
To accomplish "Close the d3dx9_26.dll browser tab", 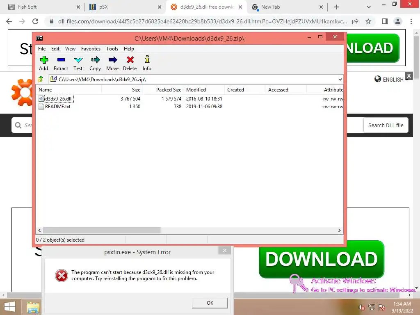I will (240, 7).
